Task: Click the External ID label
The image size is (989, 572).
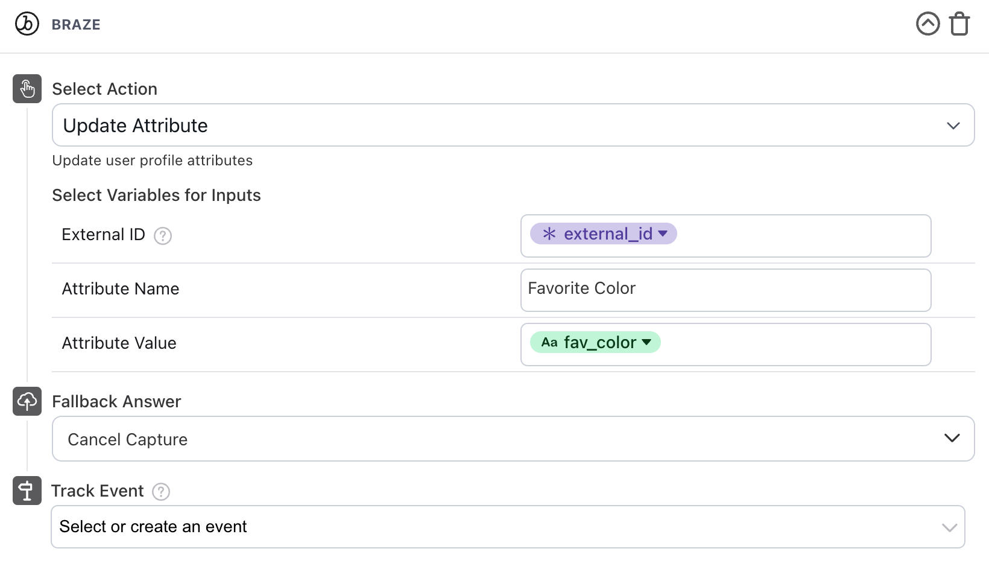Action: tap(103, 234)
